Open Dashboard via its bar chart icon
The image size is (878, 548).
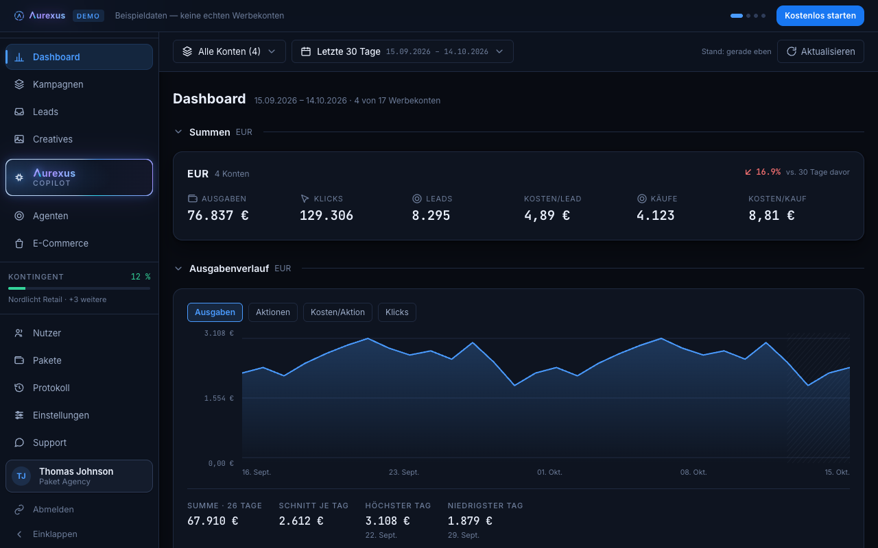(19, 57)
